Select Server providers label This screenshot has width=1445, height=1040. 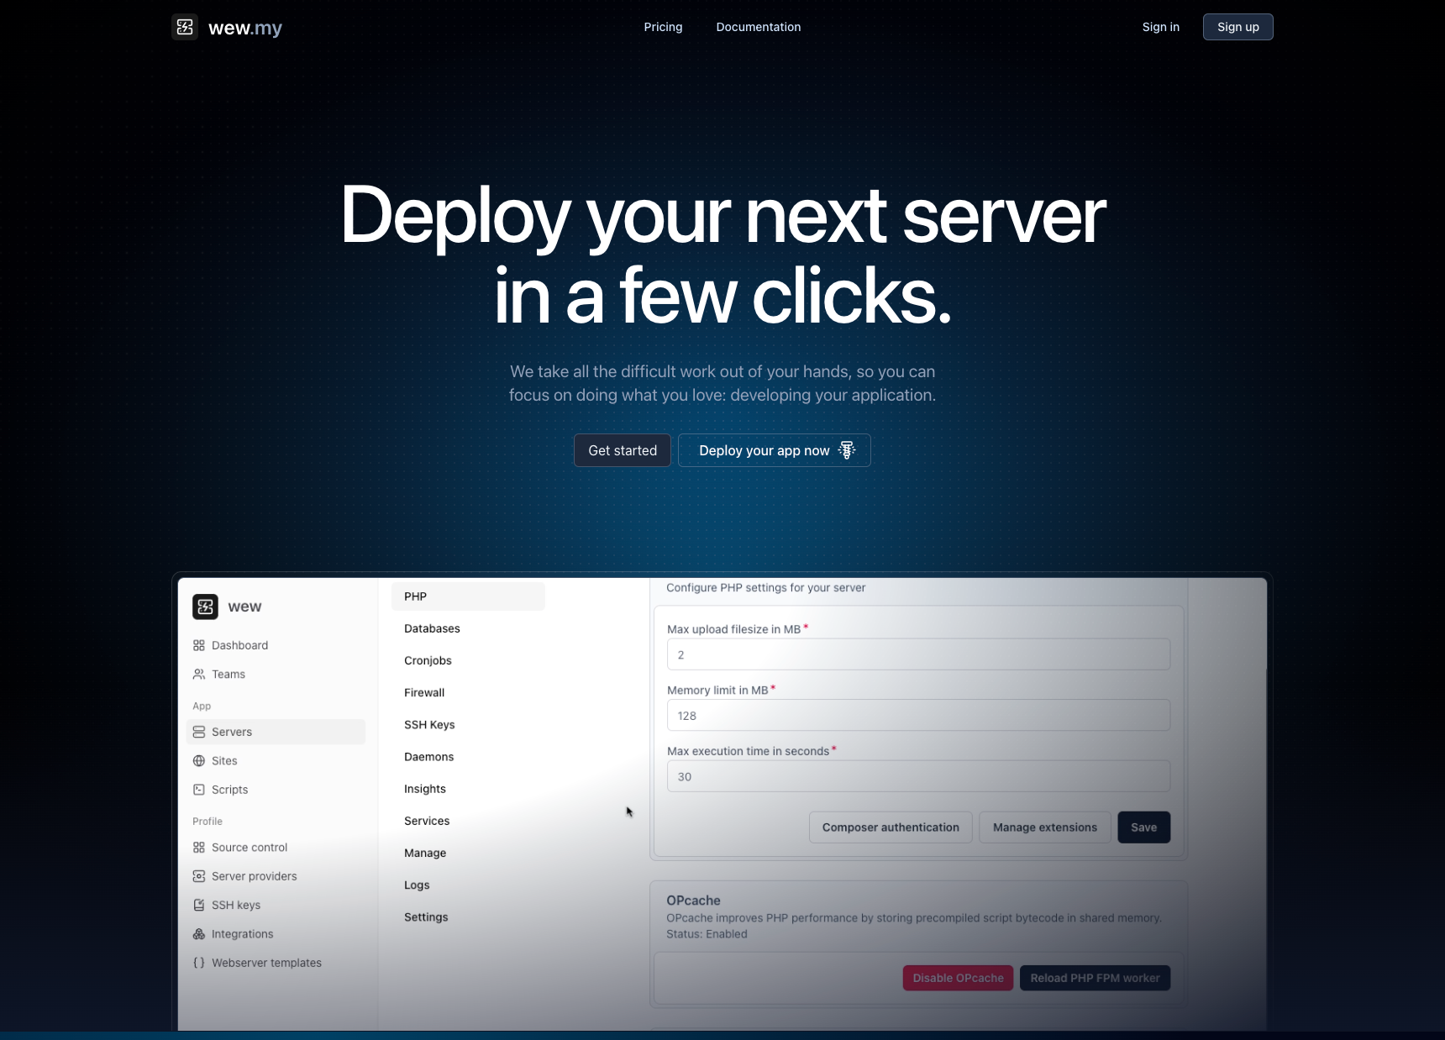[255, 876]
